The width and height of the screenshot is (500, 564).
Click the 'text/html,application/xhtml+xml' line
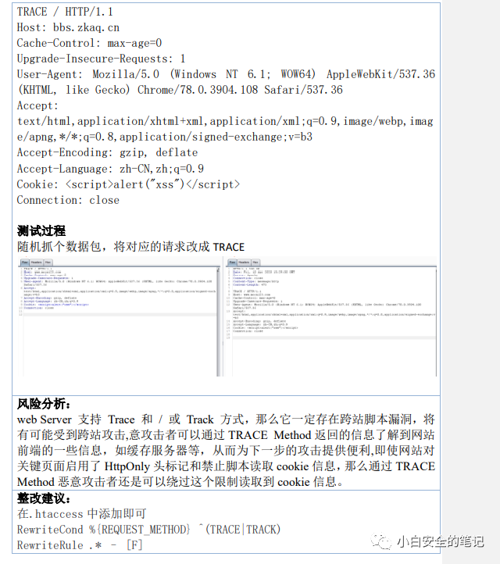225,122
